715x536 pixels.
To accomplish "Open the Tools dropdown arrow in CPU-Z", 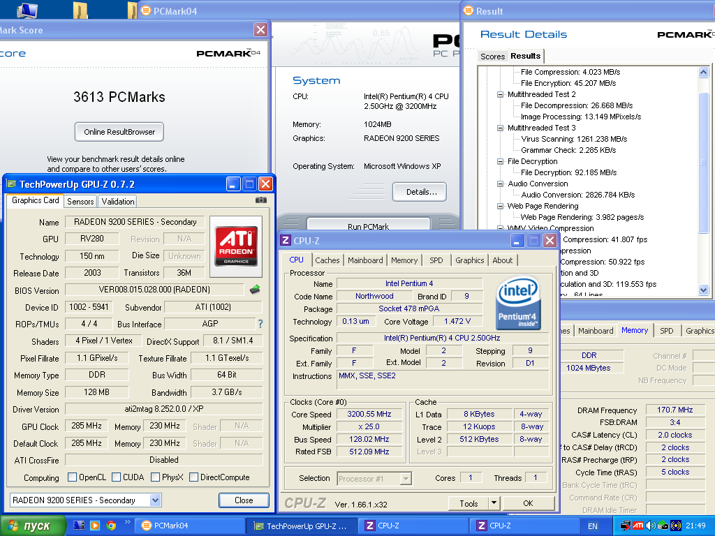I will 494,503.
